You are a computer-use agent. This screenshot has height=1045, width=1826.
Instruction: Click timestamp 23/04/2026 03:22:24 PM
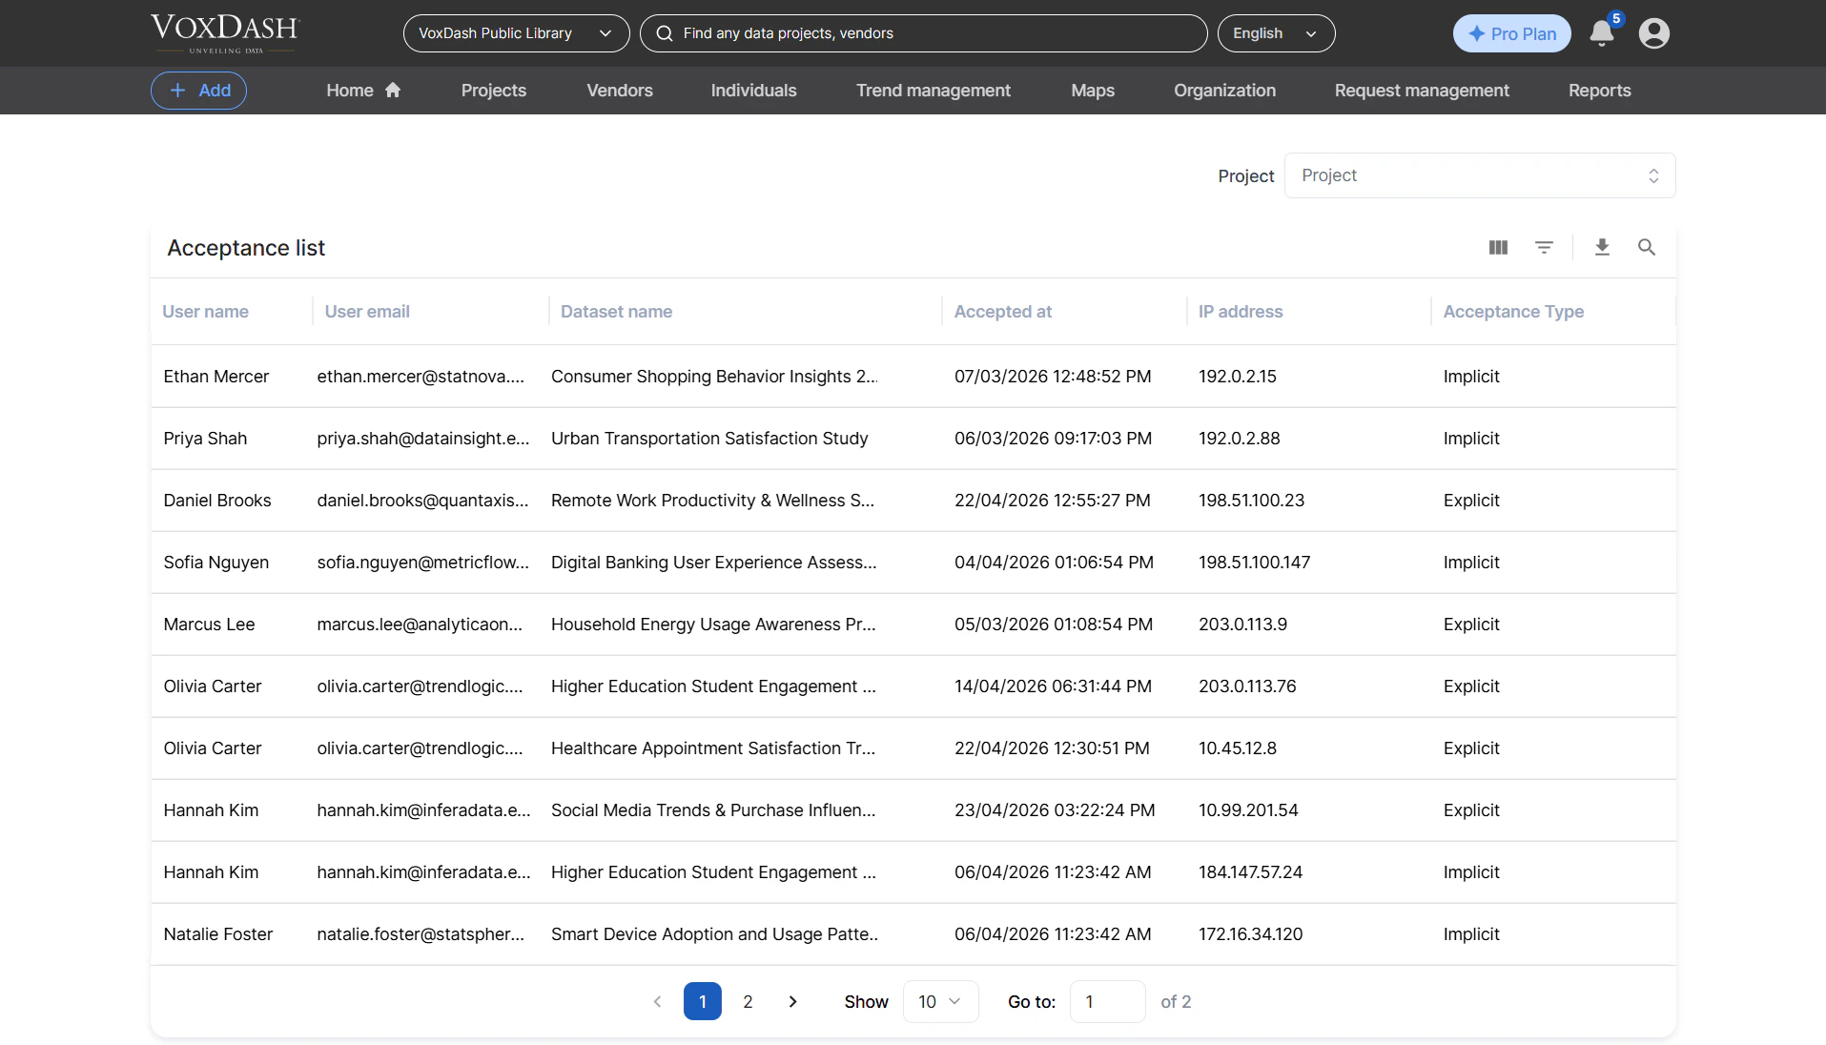[1055, 810]
